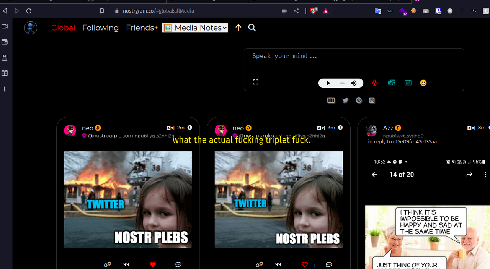This screenshot has height=269, width=490.
Task: Switch to the Friends+ feed
Action: coord(142,28)
